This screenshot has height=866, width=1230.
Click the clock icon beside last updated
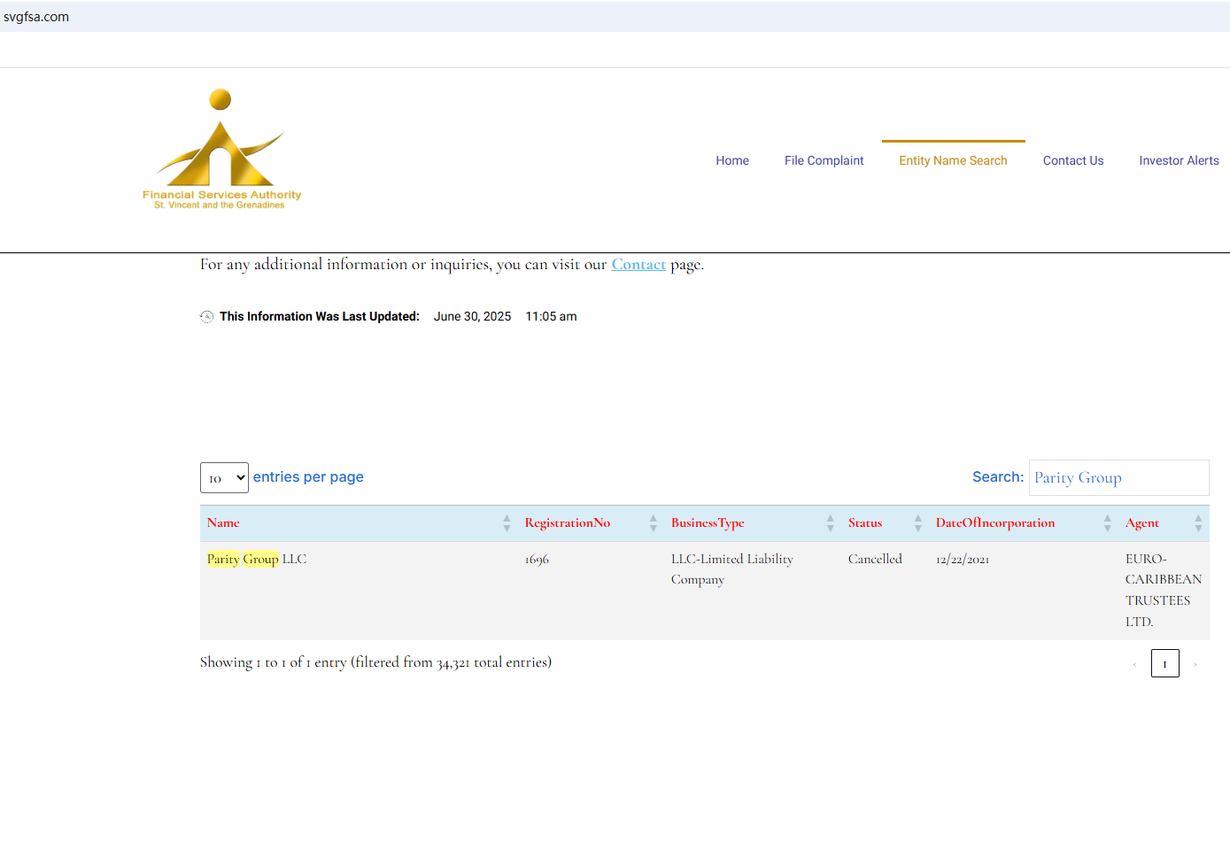tap(206, 317)
